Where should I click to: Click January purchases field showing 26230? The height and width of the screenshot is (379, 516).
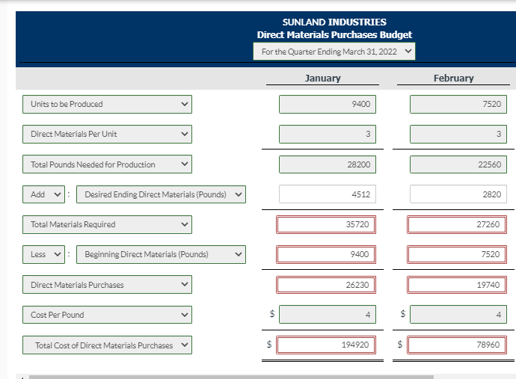326,285
